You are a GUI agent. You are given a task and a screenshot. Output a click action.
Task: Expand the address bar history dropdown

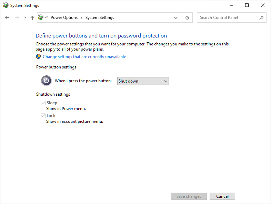pyautogui.click(x=176, y=18)
